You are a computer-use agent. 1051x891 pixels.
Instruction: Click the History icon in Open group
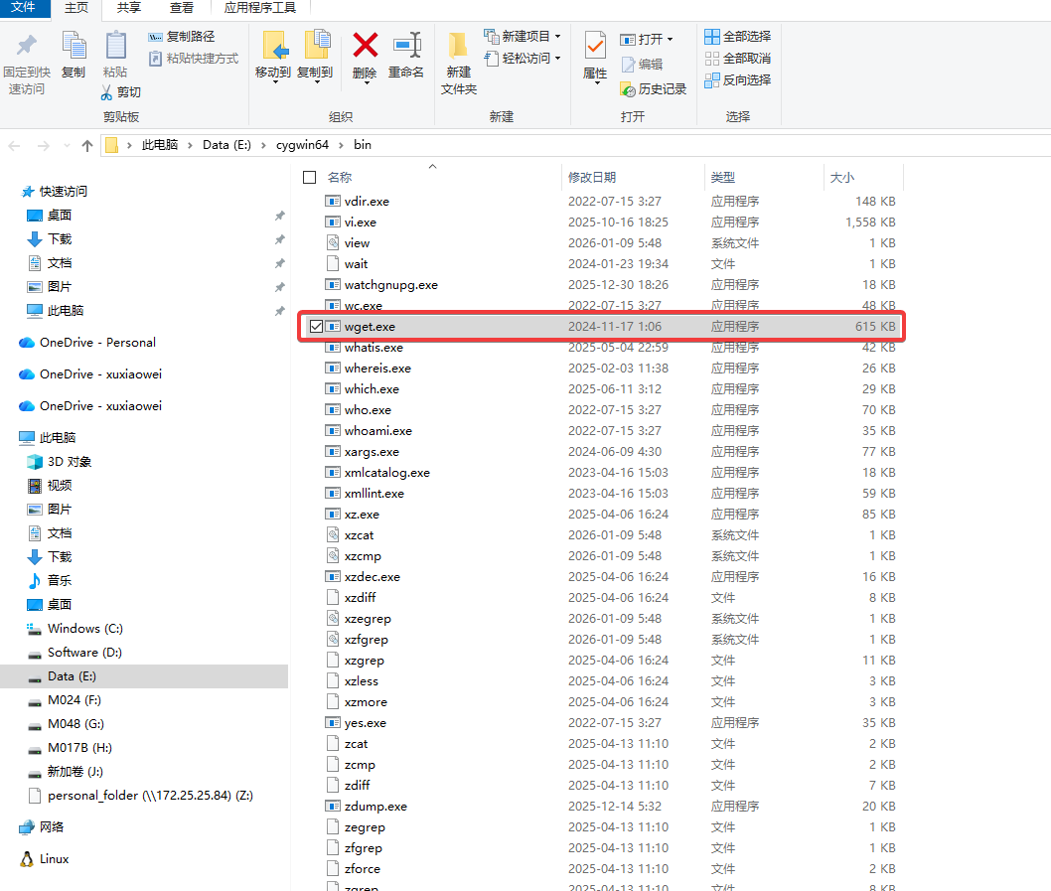pos(628,89)
